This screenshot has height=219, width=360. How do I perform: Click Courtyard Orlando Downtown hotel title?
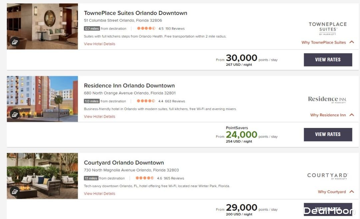tap(124, 163)
